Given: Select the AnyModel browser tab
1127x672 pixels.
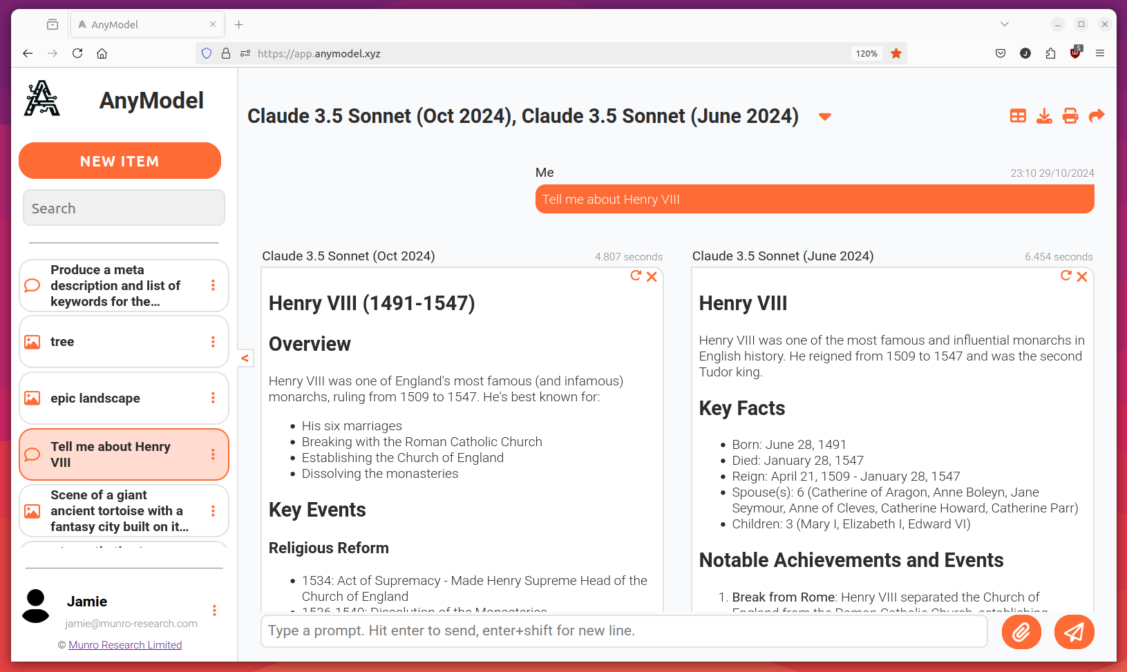Looking at the screenshot, I should [x=147, y=24].
